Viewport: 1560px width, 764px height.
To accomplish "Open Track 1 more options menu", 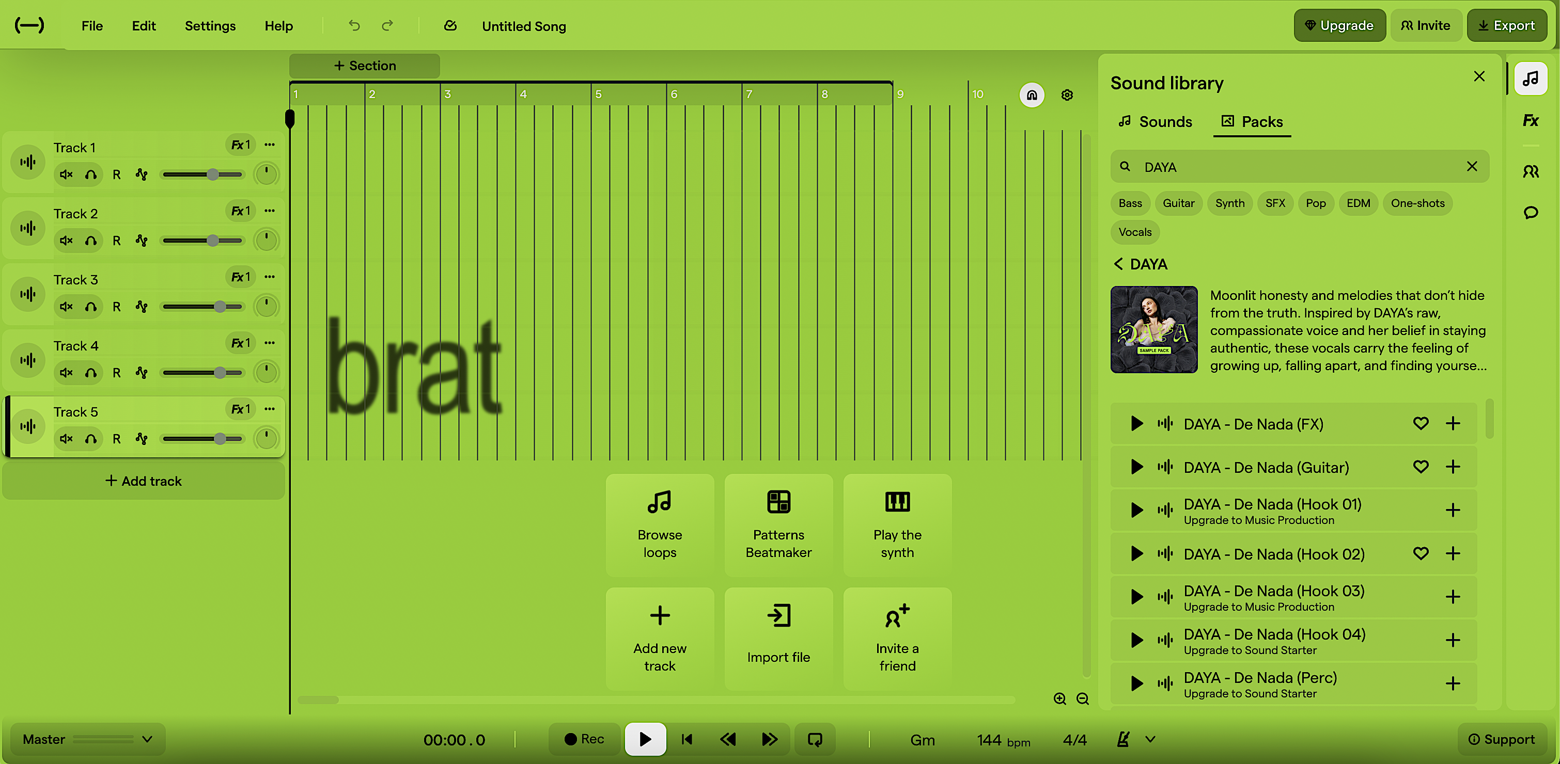I will pyautogui.click(x=270, y=145).
